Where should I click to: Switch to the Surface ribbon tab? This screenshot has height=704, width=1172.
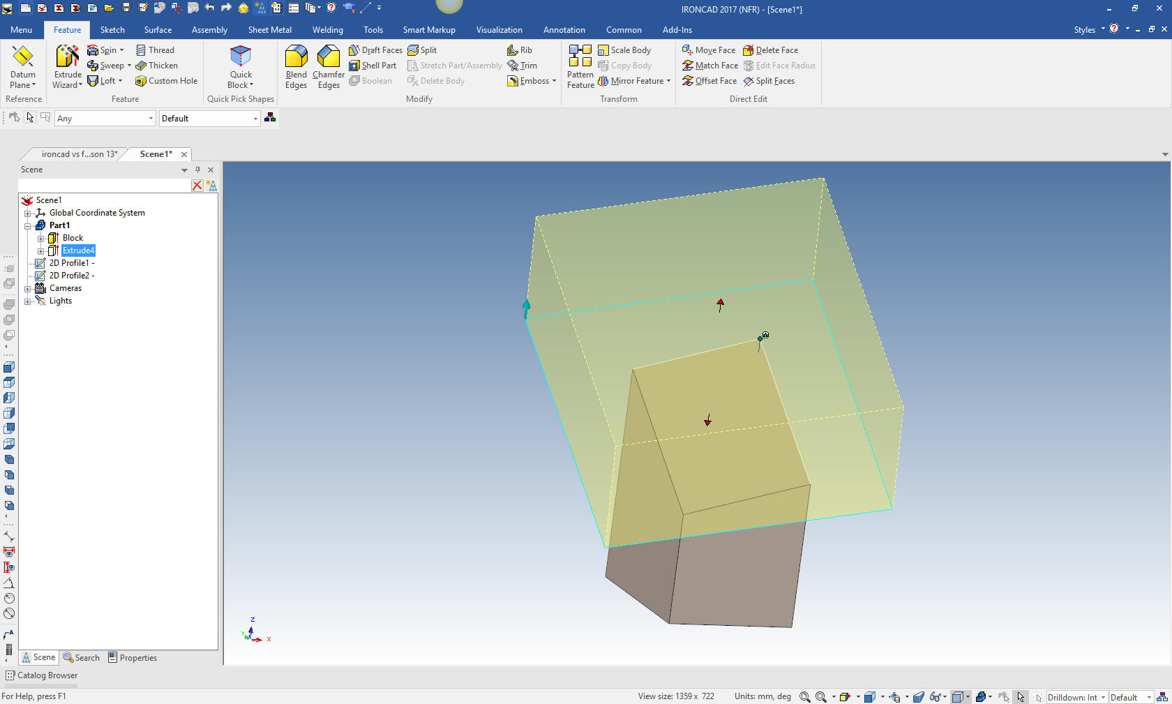point(158,30)
